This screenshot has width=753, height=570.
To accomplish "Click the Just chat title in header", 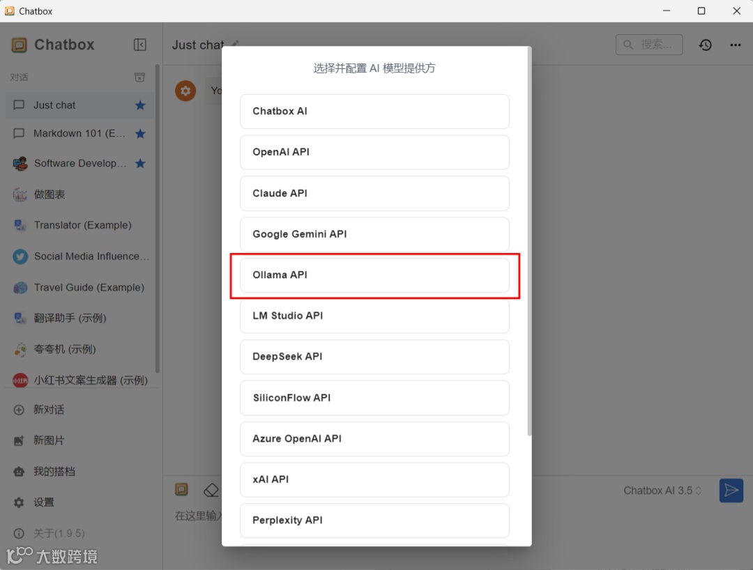I will click(198, 45).
